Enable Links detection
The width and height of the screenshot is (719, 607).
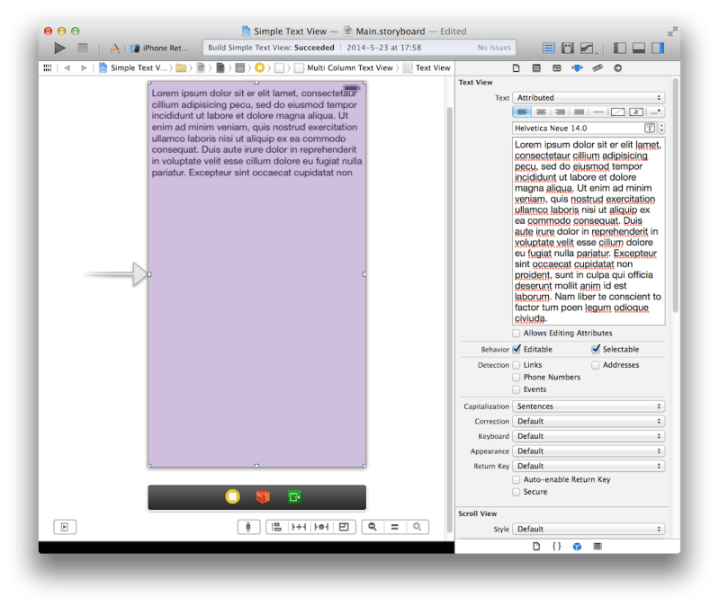(517, 365)
